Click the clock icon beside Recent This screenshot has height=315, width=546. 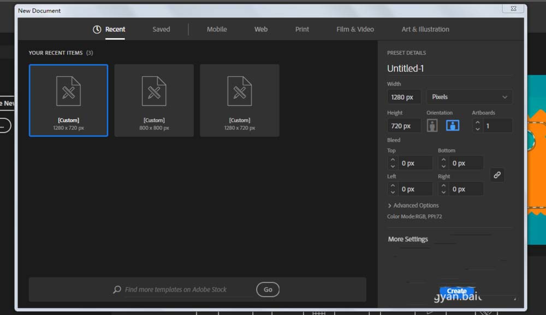pyautogui.click(x=97, y=29)
